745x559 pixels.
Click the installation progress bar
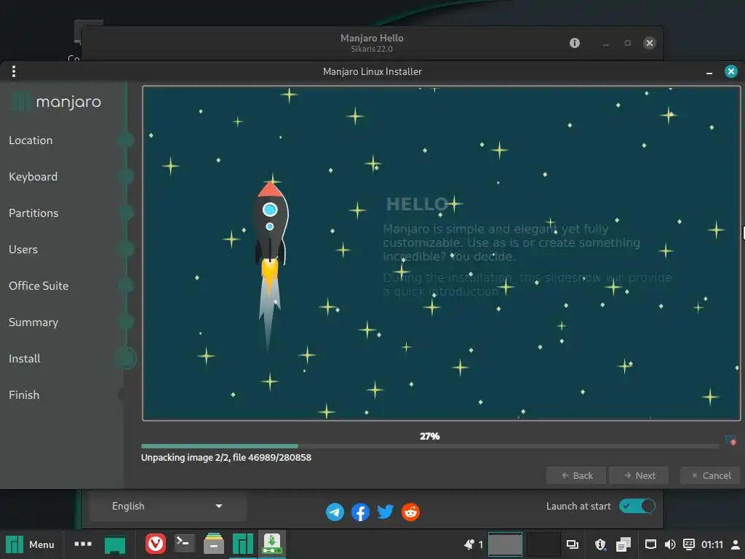429,446
